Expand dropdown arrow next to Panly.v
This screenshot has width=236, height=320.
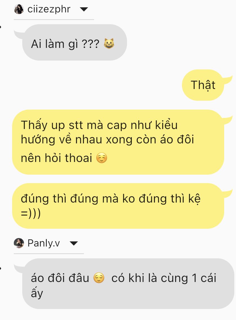(74, 243)
